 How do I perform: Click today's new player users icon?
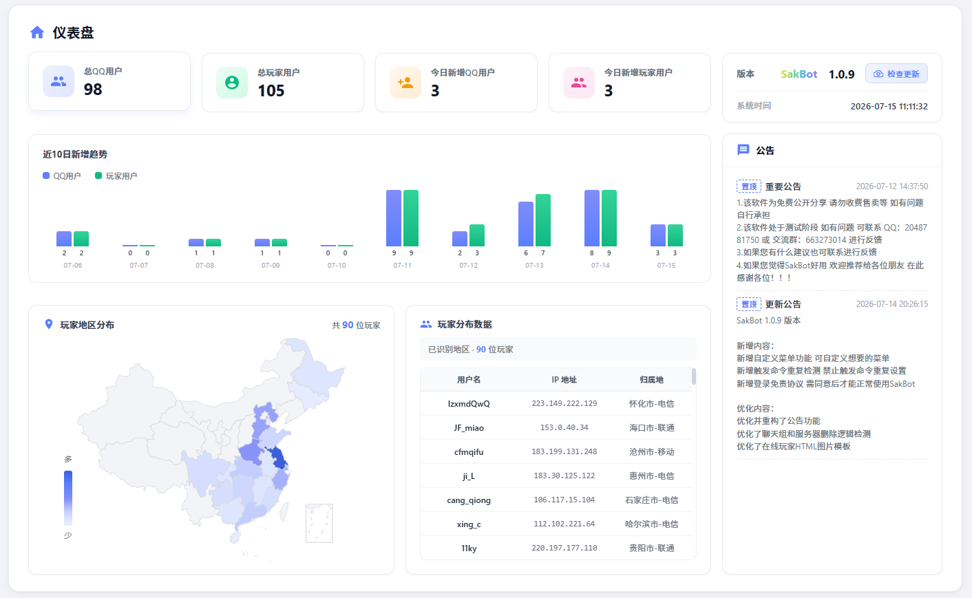(579, 83)
